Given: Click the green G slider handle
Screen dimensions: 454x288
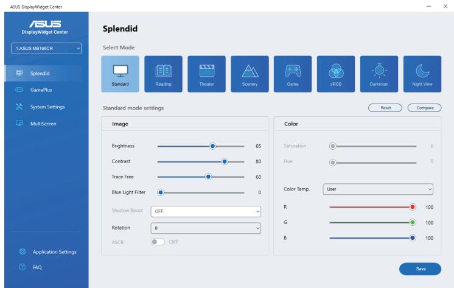Looking at the screenshot, I should tap(412, 222).
